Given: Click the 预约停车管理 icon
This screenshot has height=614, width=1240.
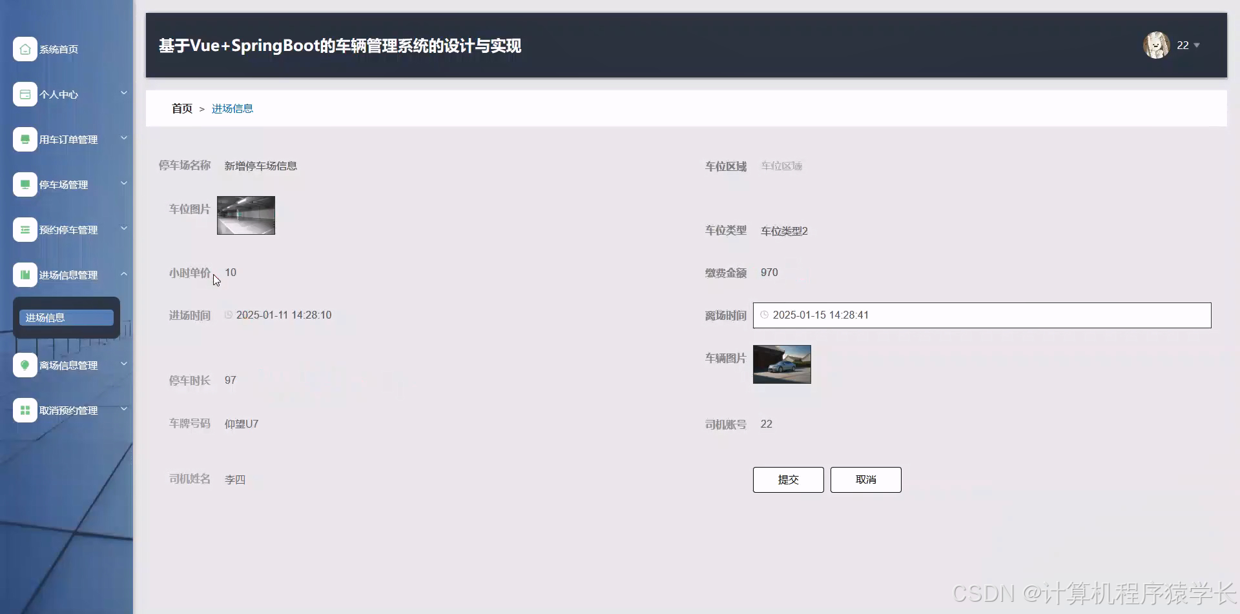Looking at the screenshot, I should (25, 230).
